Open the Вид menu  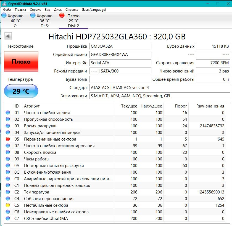(48, 10)
